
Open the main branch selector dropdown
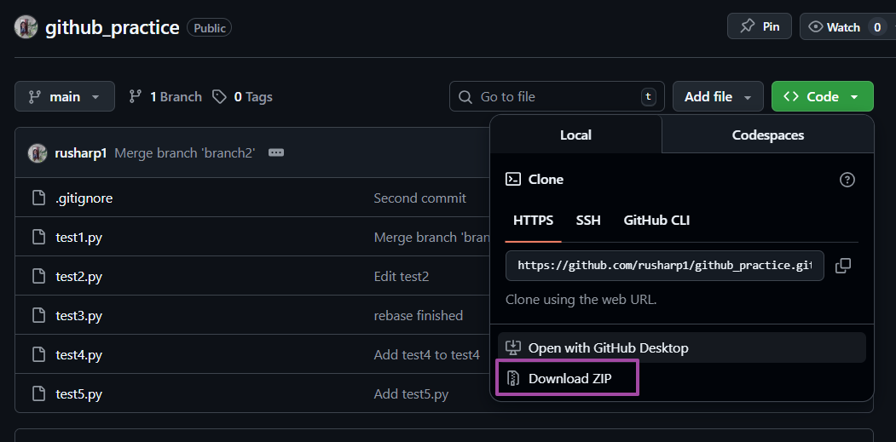click(x=65, y=96)
